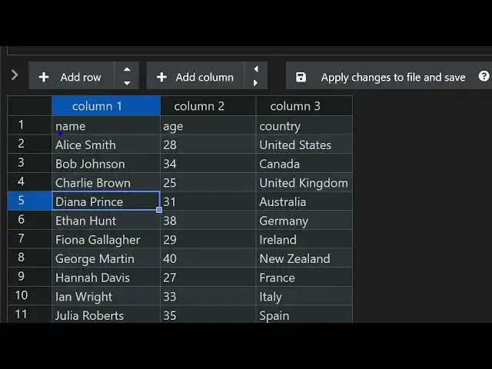Select the 'New Zealand' cell
Viewport: 492px width, 369px height.
[x=304, y=258]
